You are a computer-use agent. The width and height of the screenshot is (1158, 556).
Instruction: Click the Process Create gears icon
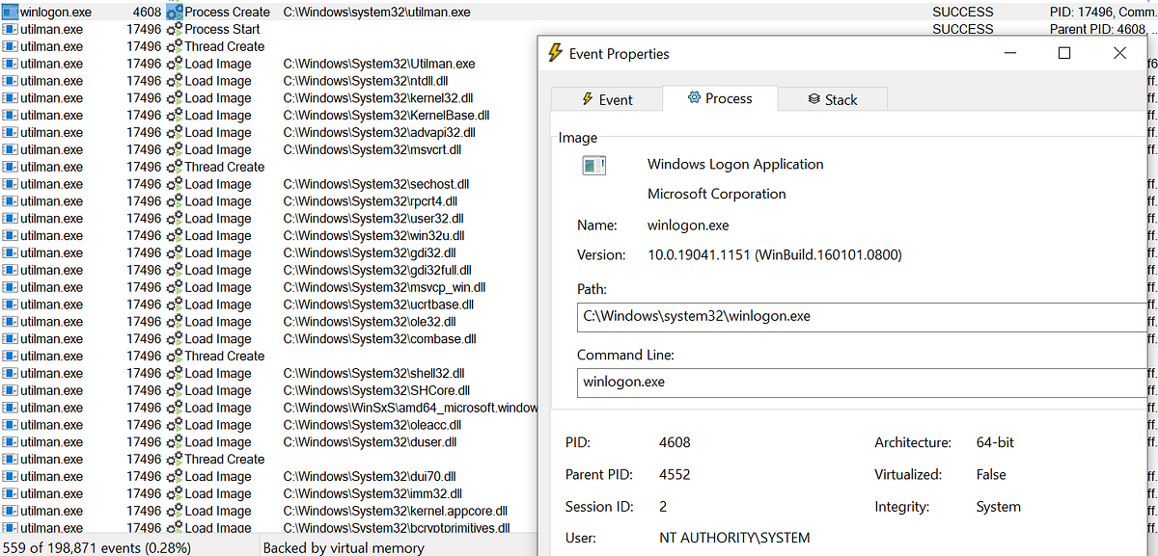175,12
